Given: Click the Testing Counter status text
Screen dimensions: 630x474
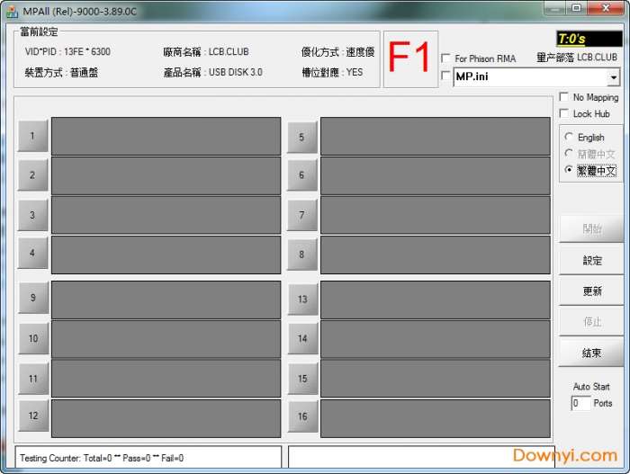Looking at the screenshot, I should point(102,458).
